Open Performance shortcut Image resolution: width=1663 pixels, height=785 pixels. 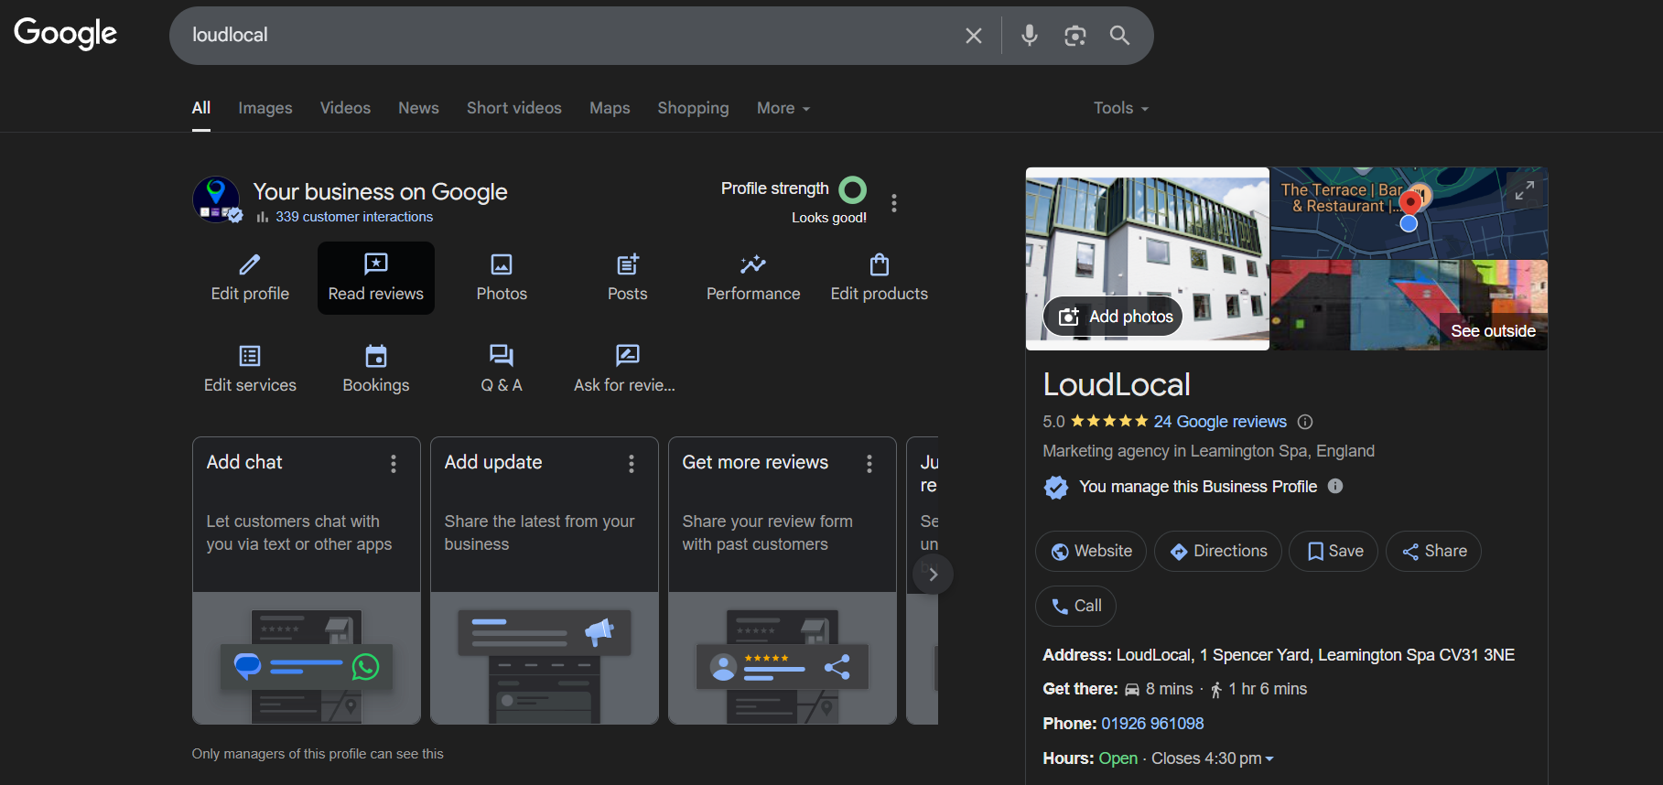pos(753,278)
